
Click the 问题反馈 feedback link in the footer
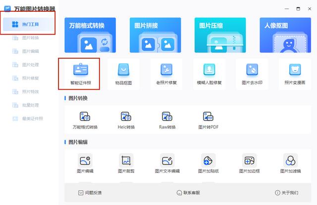pos(90,193)
